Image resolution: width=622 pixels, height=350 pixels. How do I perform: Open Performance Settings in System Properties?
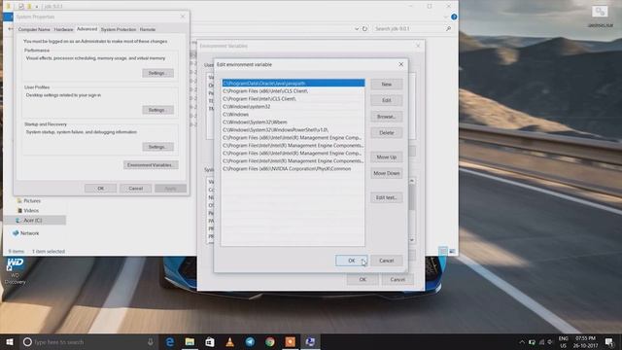pos(157,73)
